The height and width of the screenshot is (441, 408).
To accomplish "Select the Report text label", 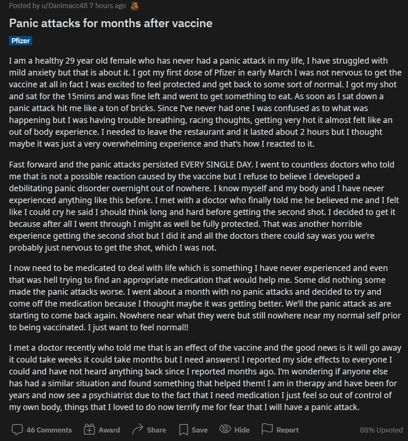I will click(288, 430).
